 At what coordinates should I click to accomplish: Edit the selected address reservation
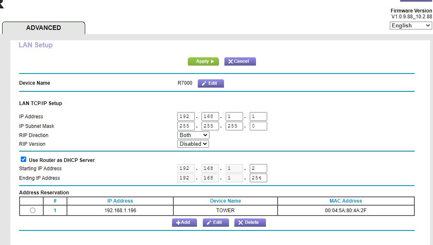pos(215,223)
